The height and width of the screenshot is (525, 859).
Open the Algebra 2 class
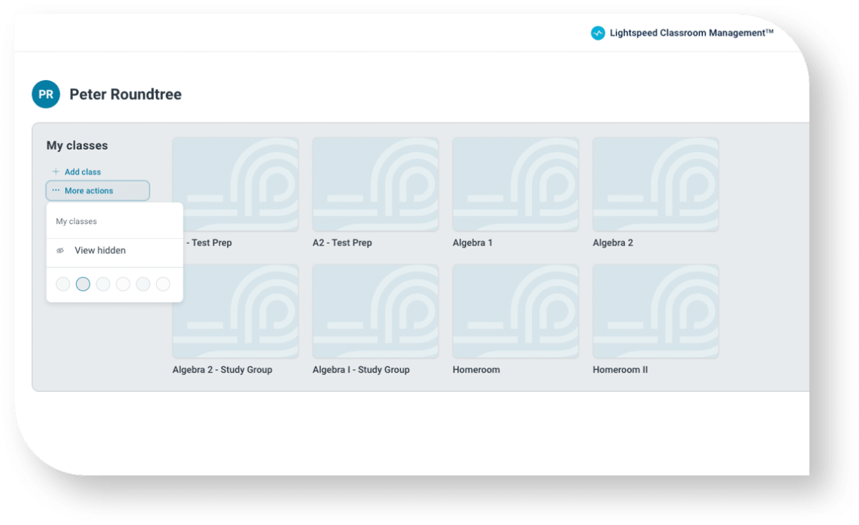pyautogui.click(x=655, y=184)
